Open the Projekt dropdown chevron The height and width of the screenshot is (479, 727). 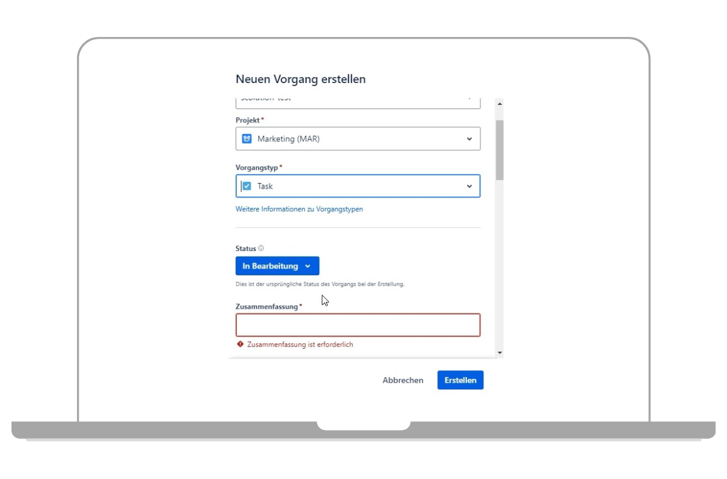470,138
